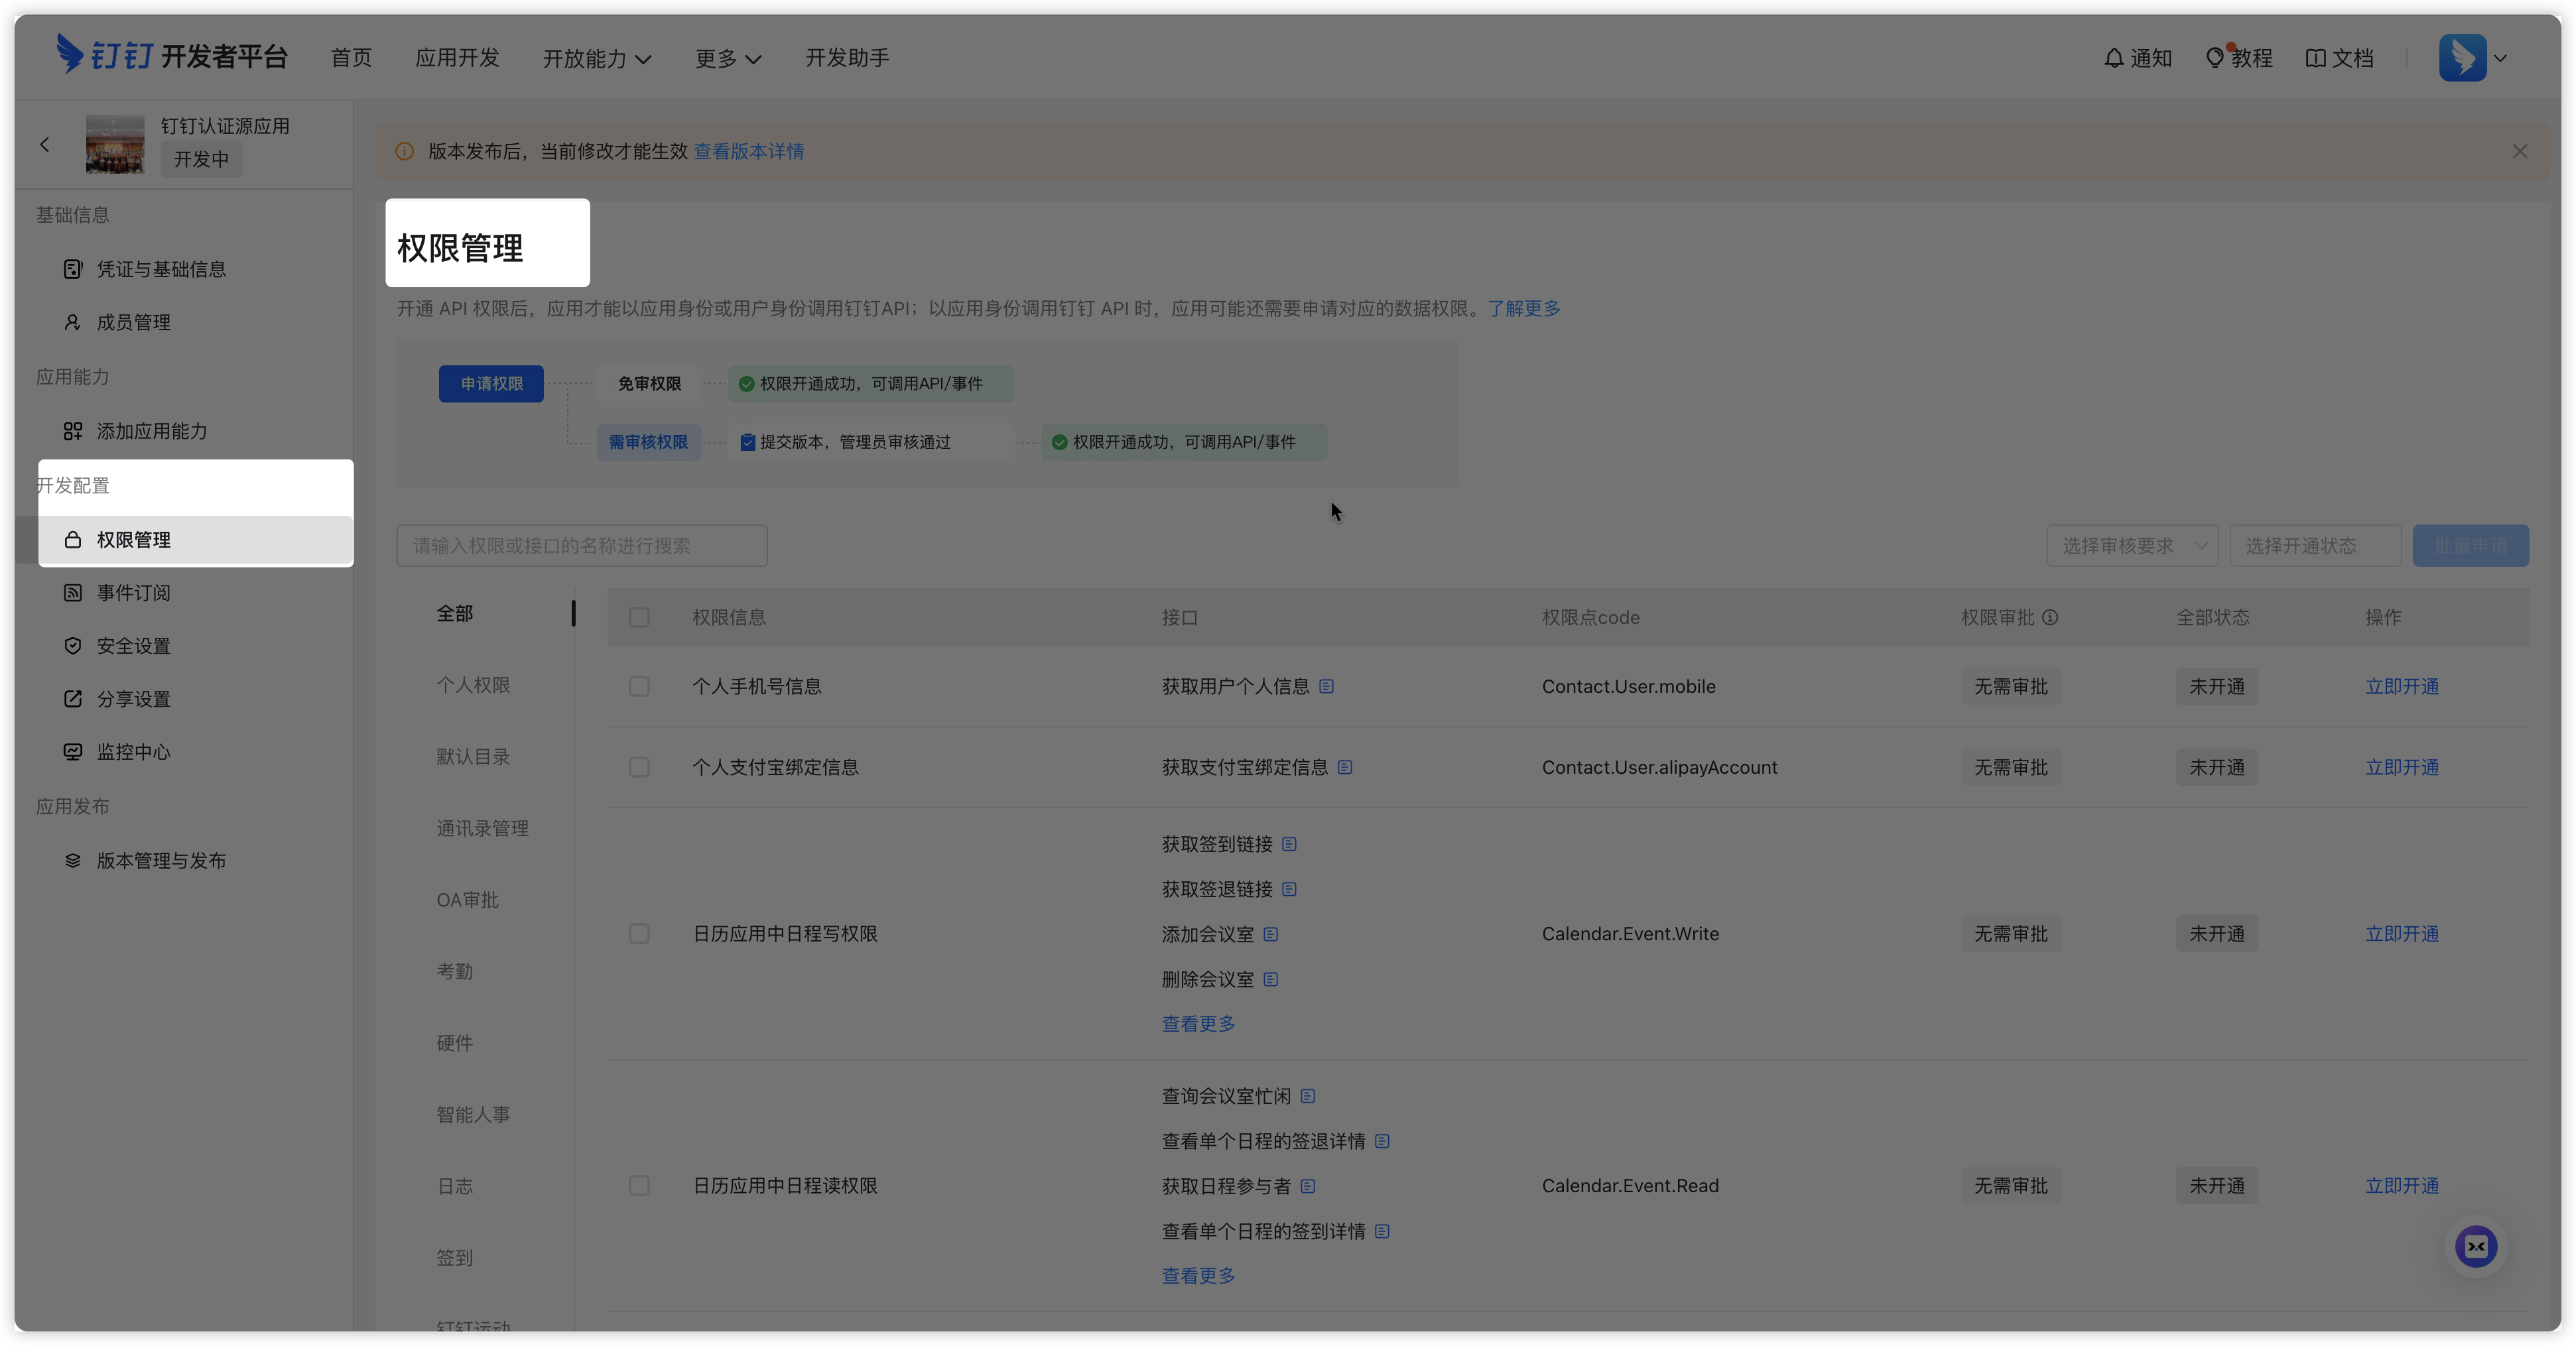
Task: Tick the 日历应用中日程写权限 checkbox
Action: (x=639, y=933)
